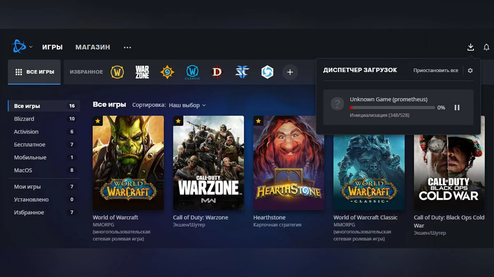
Task: Open the ИГРЫ tab
Action: pos(52,47)
